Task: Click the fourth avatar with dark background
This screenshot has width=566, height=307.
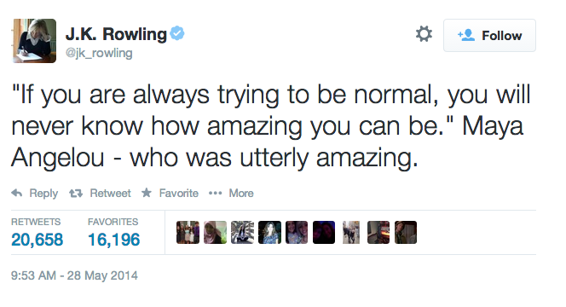Action: [269, 232]
